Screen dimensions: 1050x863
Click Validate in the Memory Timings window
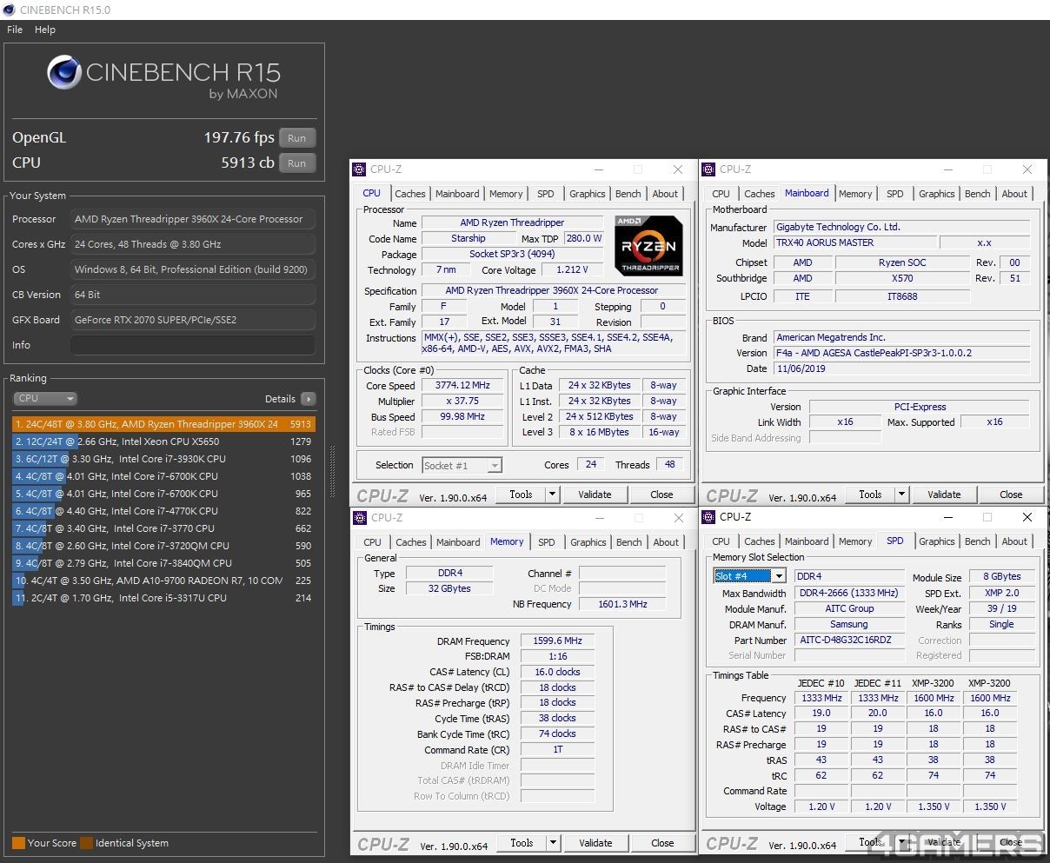[595, 843]
